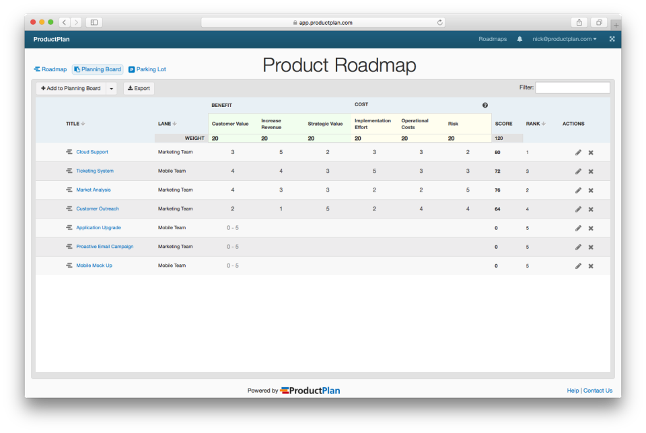Show all tabs in Safari
This screenshot has width=646, height=433.
point(599,22)
